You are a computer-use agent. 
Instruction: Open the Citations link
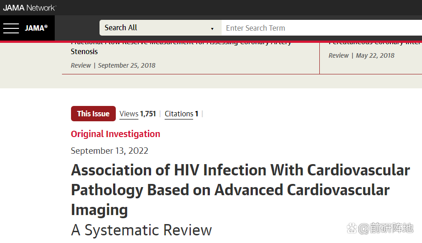pyautogui.click(x=179, y=114)
